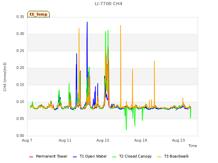Click the LI-7700 CH4 chart title
Screen dimensions: 218x163
tap(108, 4)
